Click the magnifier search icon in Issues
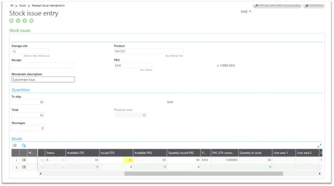Screen dimensions: 334x186 pos(24,146)
